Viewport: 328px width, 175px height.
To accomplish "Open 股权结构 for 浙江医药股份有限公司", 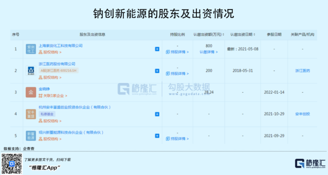I will pos(50,77).
